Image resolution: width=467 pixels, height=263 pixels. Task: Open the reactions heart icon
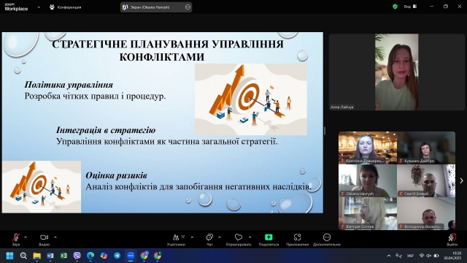239,240
